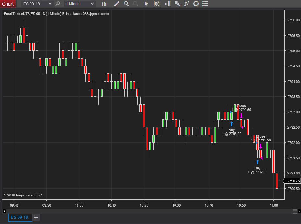Select the drawing tools pencil icon

(x=116, y=4)
